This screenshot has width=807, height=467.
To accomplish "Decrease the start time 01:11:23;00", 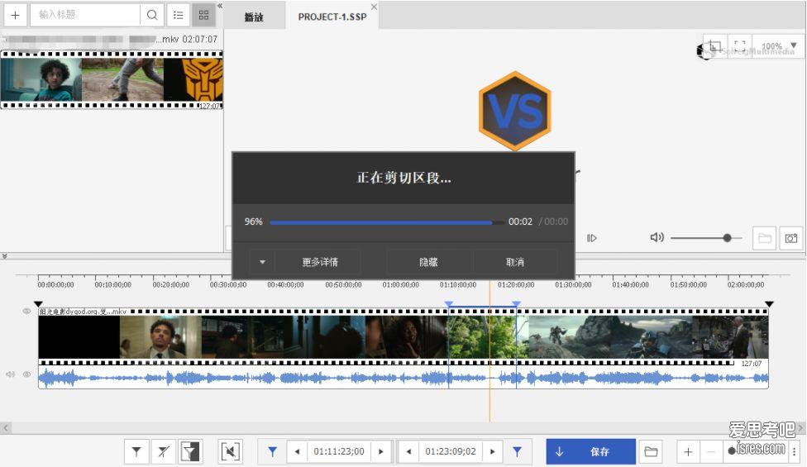I will (x=297, y=451).
